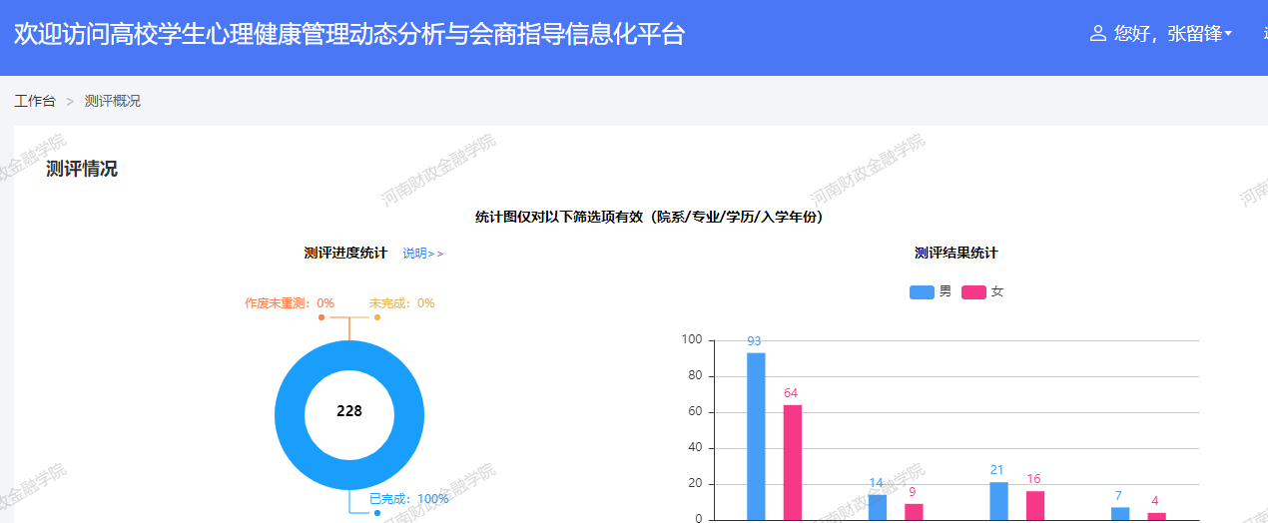Open the 说明>> link
The height and width of the screenshot is (523, 1268).
(x=423, y=254)
